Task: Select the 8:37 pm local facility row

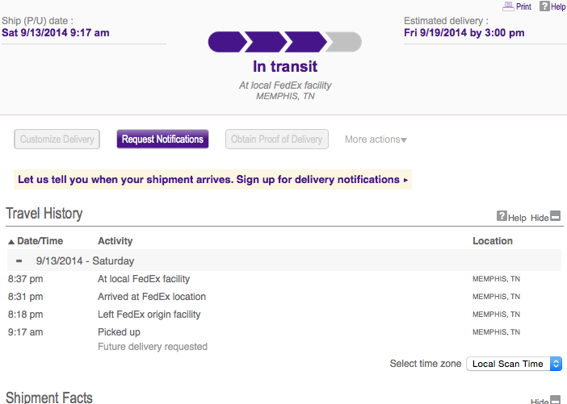Action: [144, 279]
